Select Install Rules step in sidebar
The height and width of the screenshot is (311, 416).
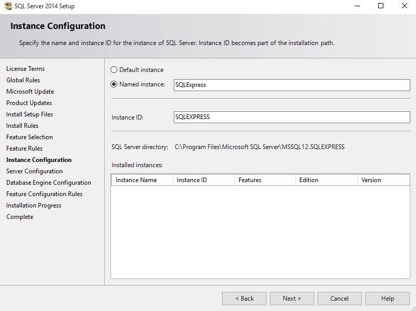[22, 125]
